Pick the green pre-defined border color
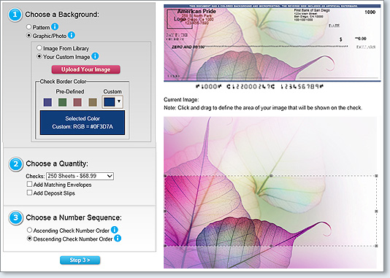This screenshot has height=278, width=390. click(x=62, y=102)
